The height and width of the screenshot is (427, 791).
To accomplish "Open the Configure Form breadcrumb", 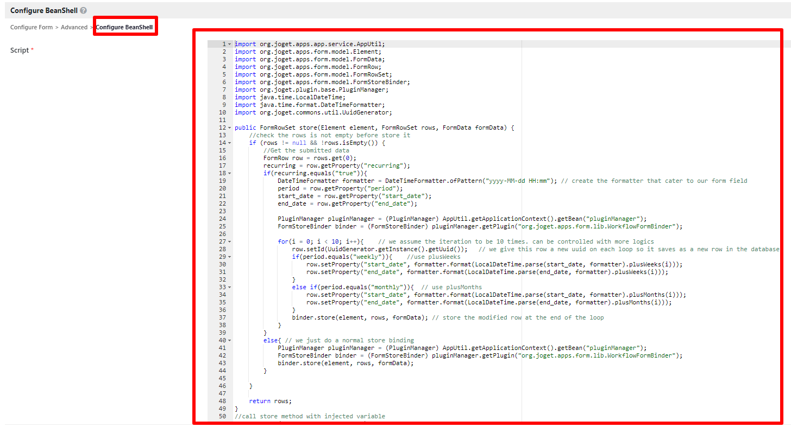I will click(32, 27).
